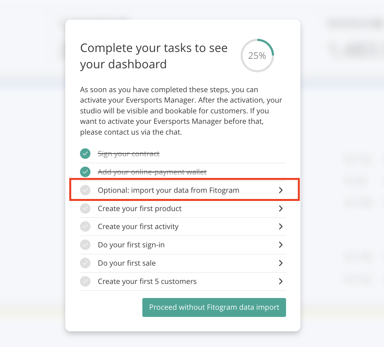The image size is (384, 347).
Task: Select Create your first 5 customers task
Action: (x=183, y=281)
